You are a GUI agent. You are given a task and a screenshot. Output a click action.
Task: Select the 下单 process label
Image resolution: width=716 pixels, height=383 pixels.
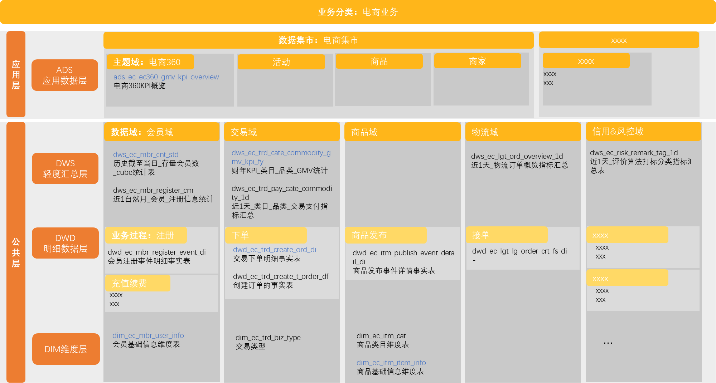[x=266, y=235]
